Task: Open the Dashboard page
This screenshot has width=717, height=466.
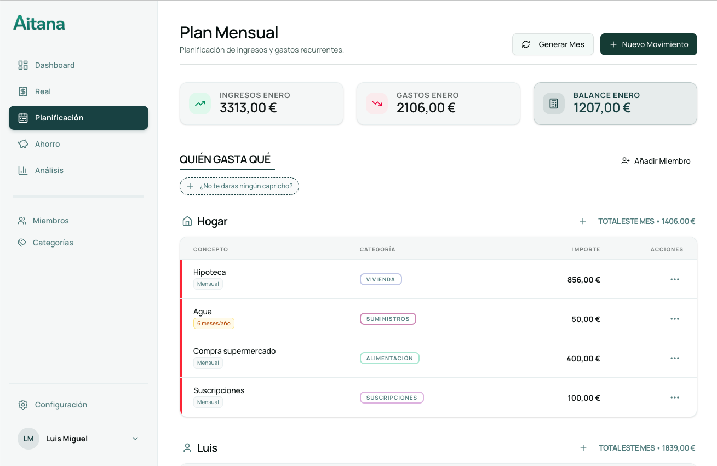Action: pos(54,65)
